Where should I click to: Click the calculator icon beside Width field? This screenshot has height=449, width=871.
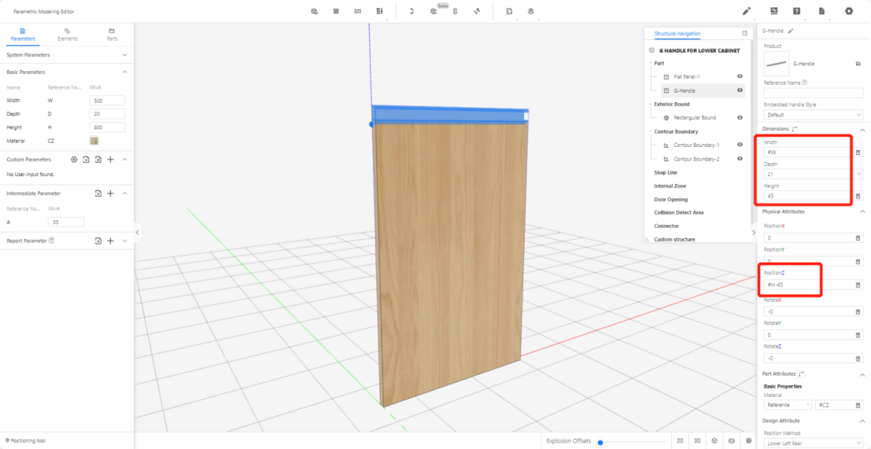point(858,153)
